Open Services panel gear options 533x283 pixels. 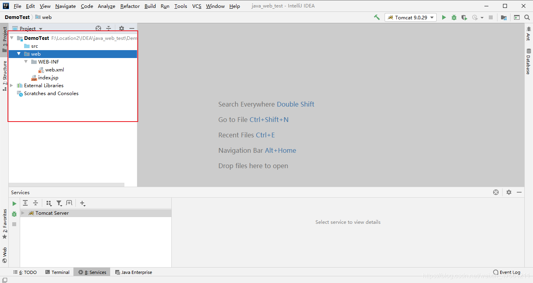[509, 192]
